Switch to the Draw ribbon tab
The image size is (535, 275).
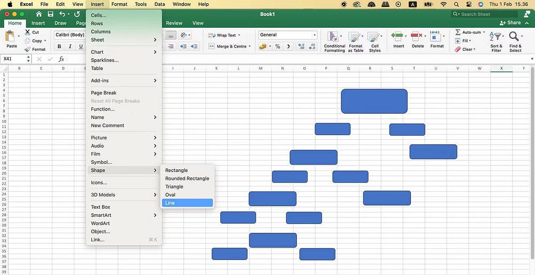(60, 23)
